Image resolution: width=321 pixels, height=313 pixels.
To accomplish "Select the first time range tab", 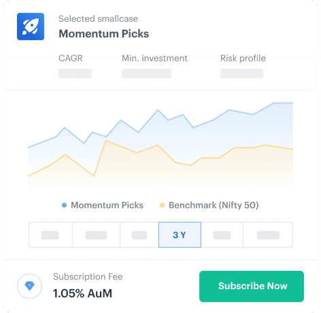I will tap(50, 235).
